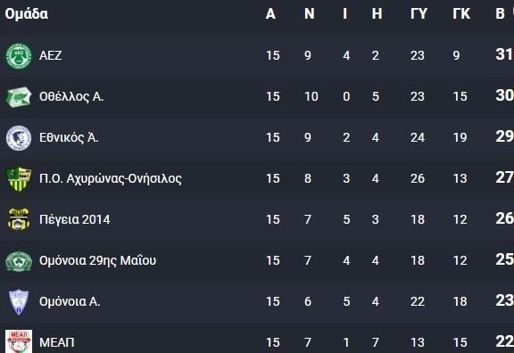
Task: Select the 31 points value for ΑΕΖ
Action: pyautogui.click(x=504, y=54)
